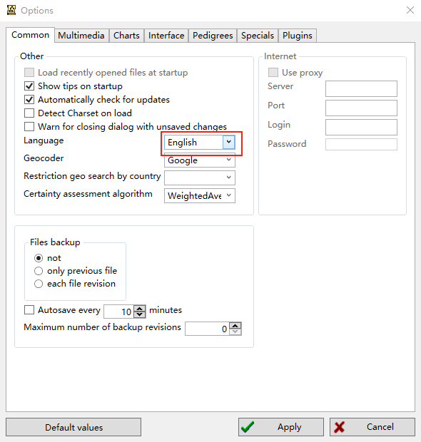Close the Options dialog window
Image resolution: width=421 pixels, height=442 pixels.
410,10
